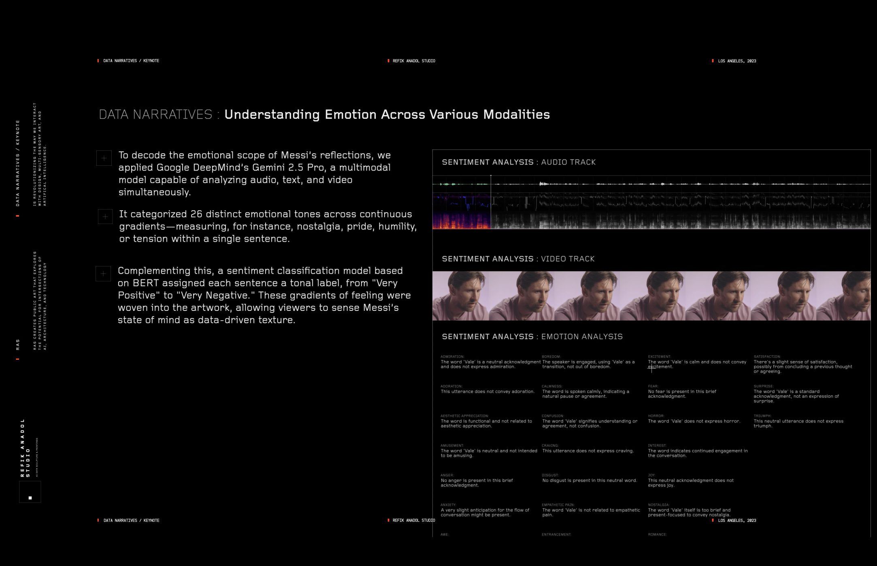Click the top REFIK ANADOL STUDIO header label
Image resolution: width=877 pixels, height=566 pixels.
click(x=413, y=61)
